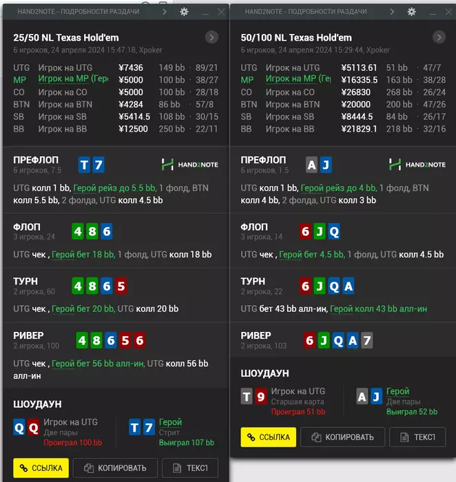Open settings gear in left hand window
The height and width of the screenshot is (482, 456).
point(184,12)
